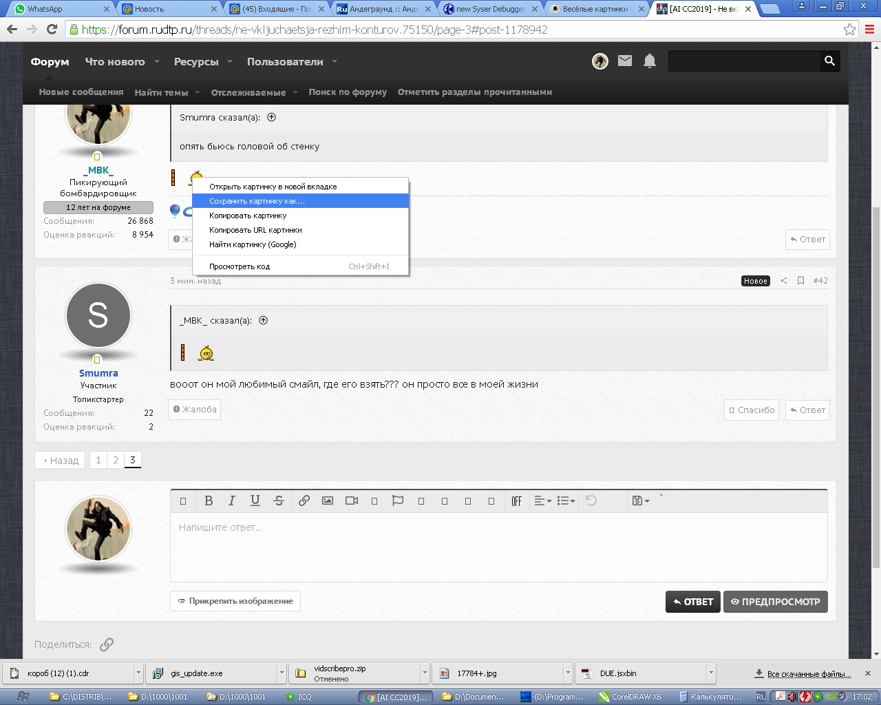Screen dimensions: 881x705
Task: Insert media video in the reply
Action: coord(352,501)
